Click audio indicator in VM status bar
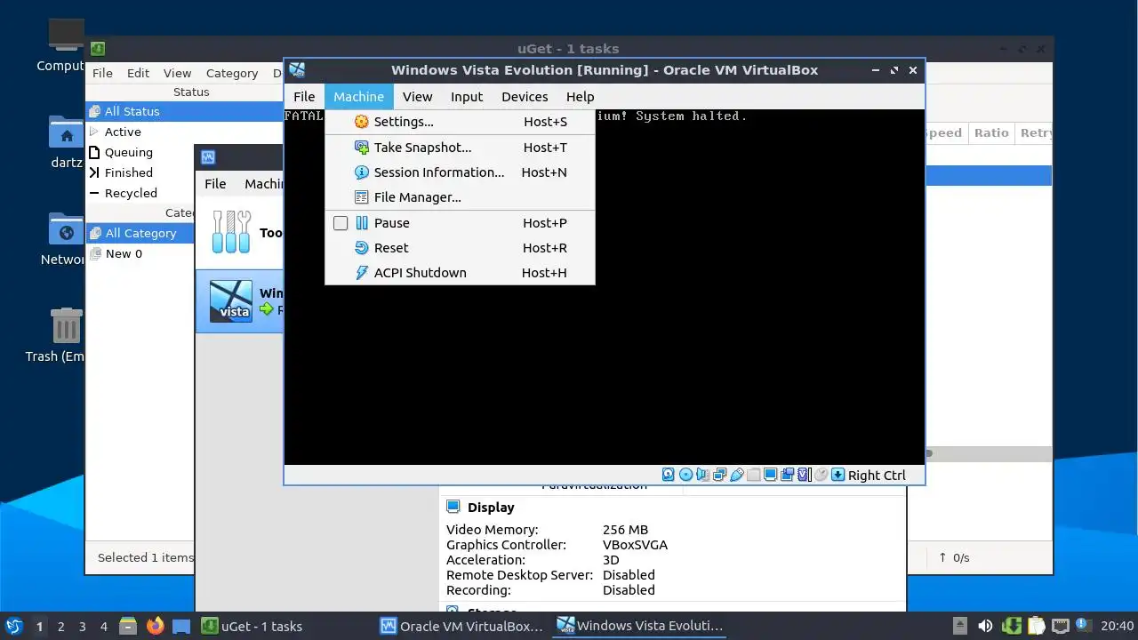Screen dimensions: 1138x640 tap(702, 475)
